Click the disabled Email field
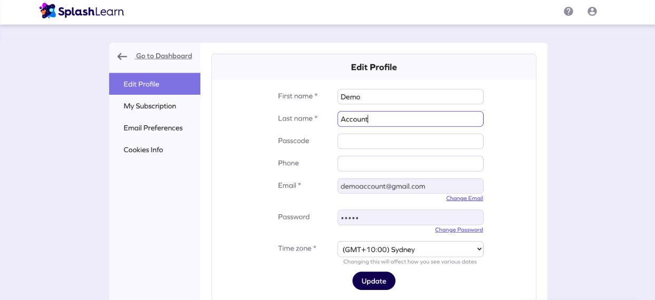This screenshot has width=655, height=300. 410,186
